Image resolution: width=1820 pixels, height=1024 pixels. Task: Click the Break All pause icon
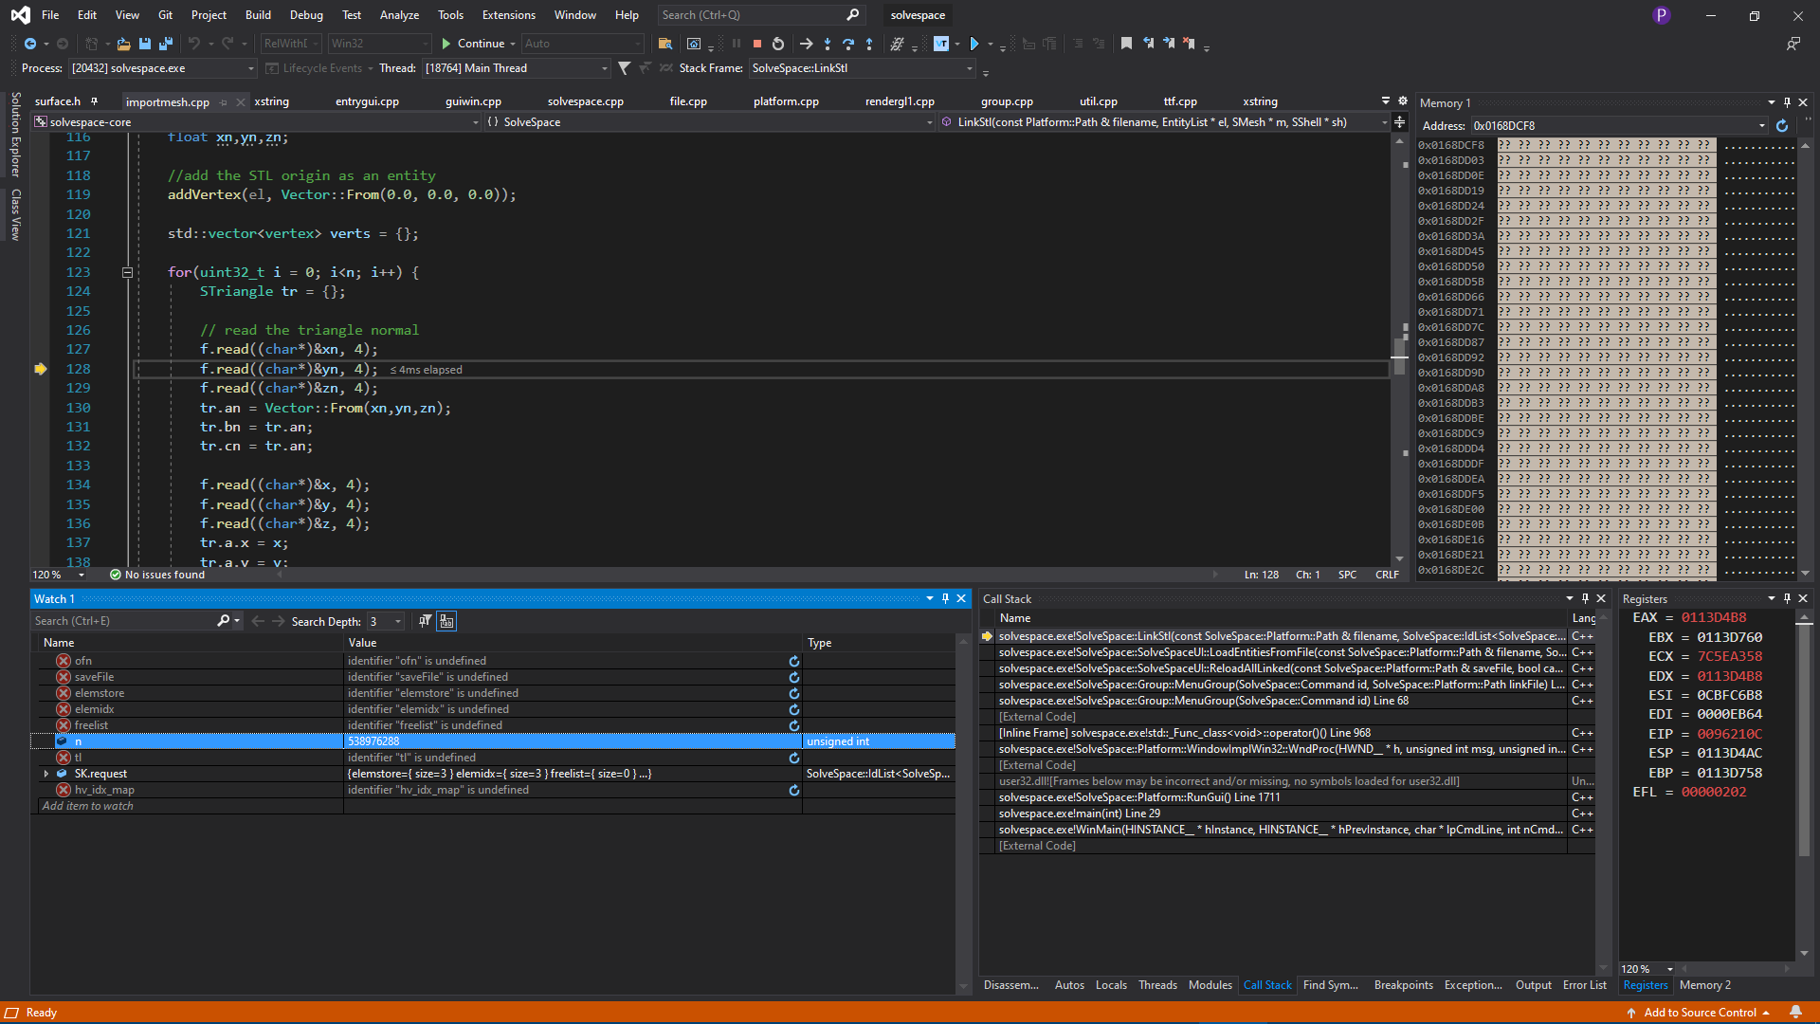point(737,43)
